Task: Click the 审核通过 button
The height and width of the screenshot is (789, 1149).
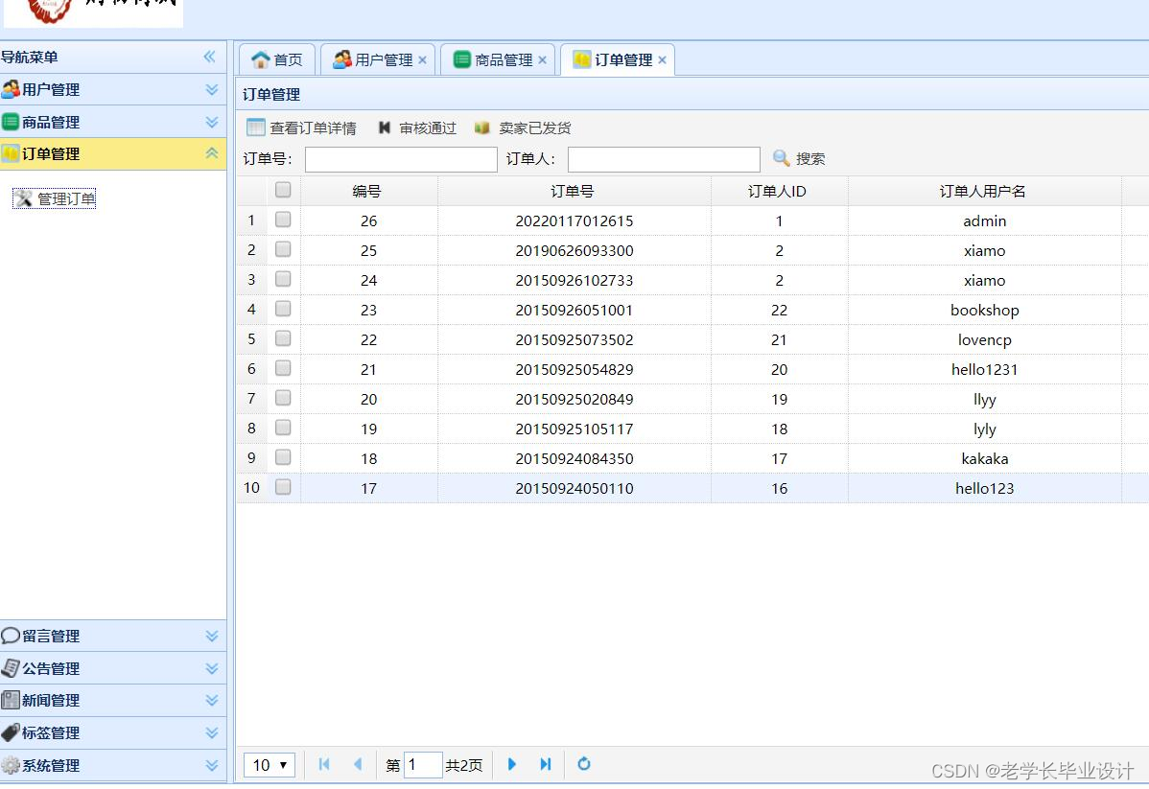Action: 417,128
